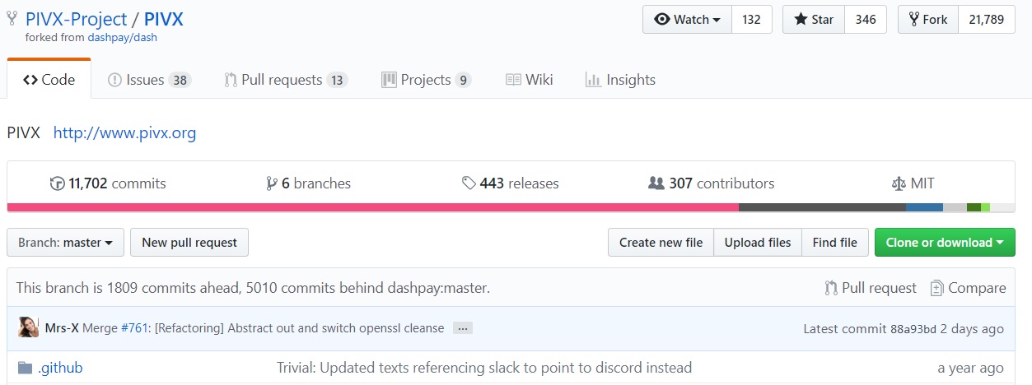1032x385 pixels.
Task: Click the branches icon in stats bar
Action: (272, 183)
